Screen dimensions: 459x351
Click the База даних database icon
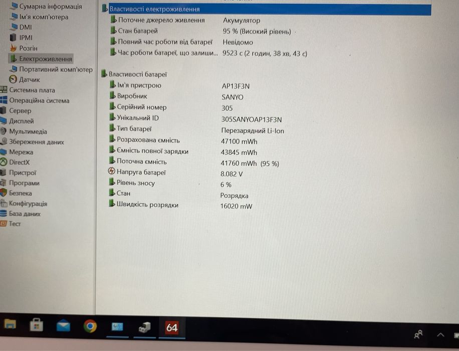click(x=4, y=213)
